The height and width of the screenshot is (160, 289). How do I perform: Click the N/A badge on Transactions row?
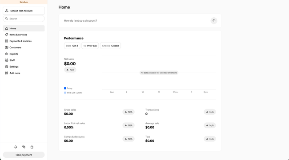click(210, 112)
